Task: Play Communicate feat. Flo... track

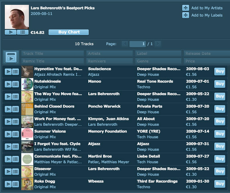Action: pos(8,159)
